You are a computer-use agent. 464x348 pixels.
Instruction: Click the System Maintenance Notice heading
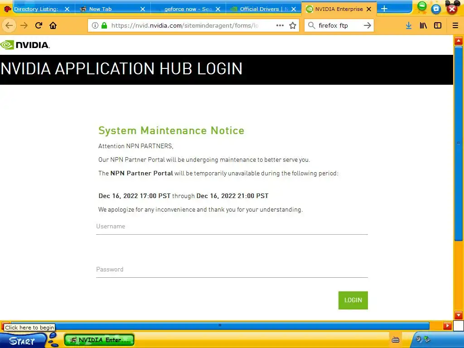[x=171, y=130]
